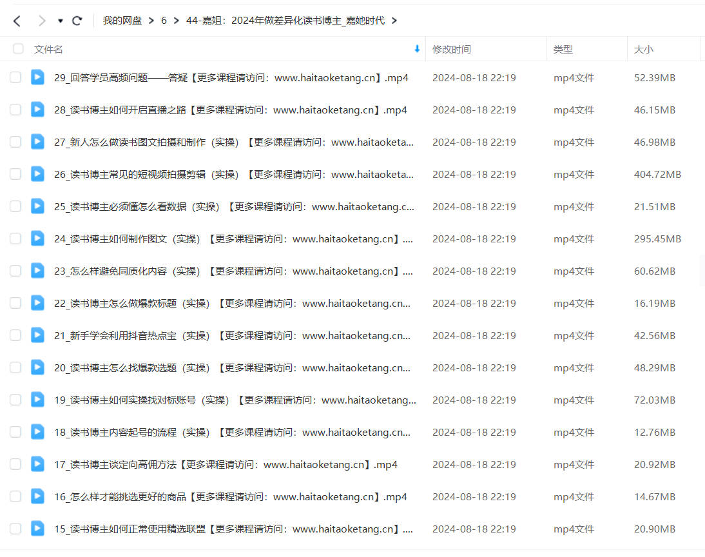705x557 pixels.
Task: Click the 52.39MB size cell
Action: point(655,78)
